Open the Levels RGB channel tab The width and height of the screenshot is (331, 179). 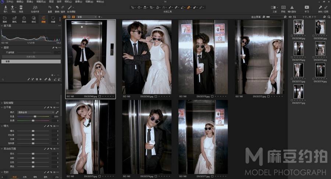click(15, 177)
